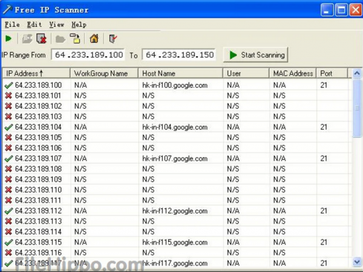Click the green checkmark icon for 64.233.189.100
Screen dimensions: 363x272
tap(8, 85)
